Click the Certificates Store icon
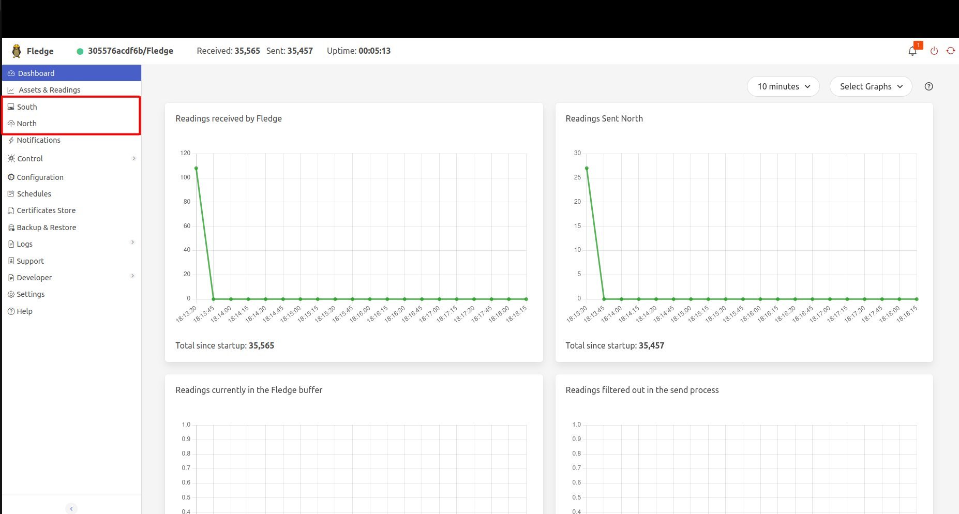Screen dimensions: 959x514 [11, 210]
